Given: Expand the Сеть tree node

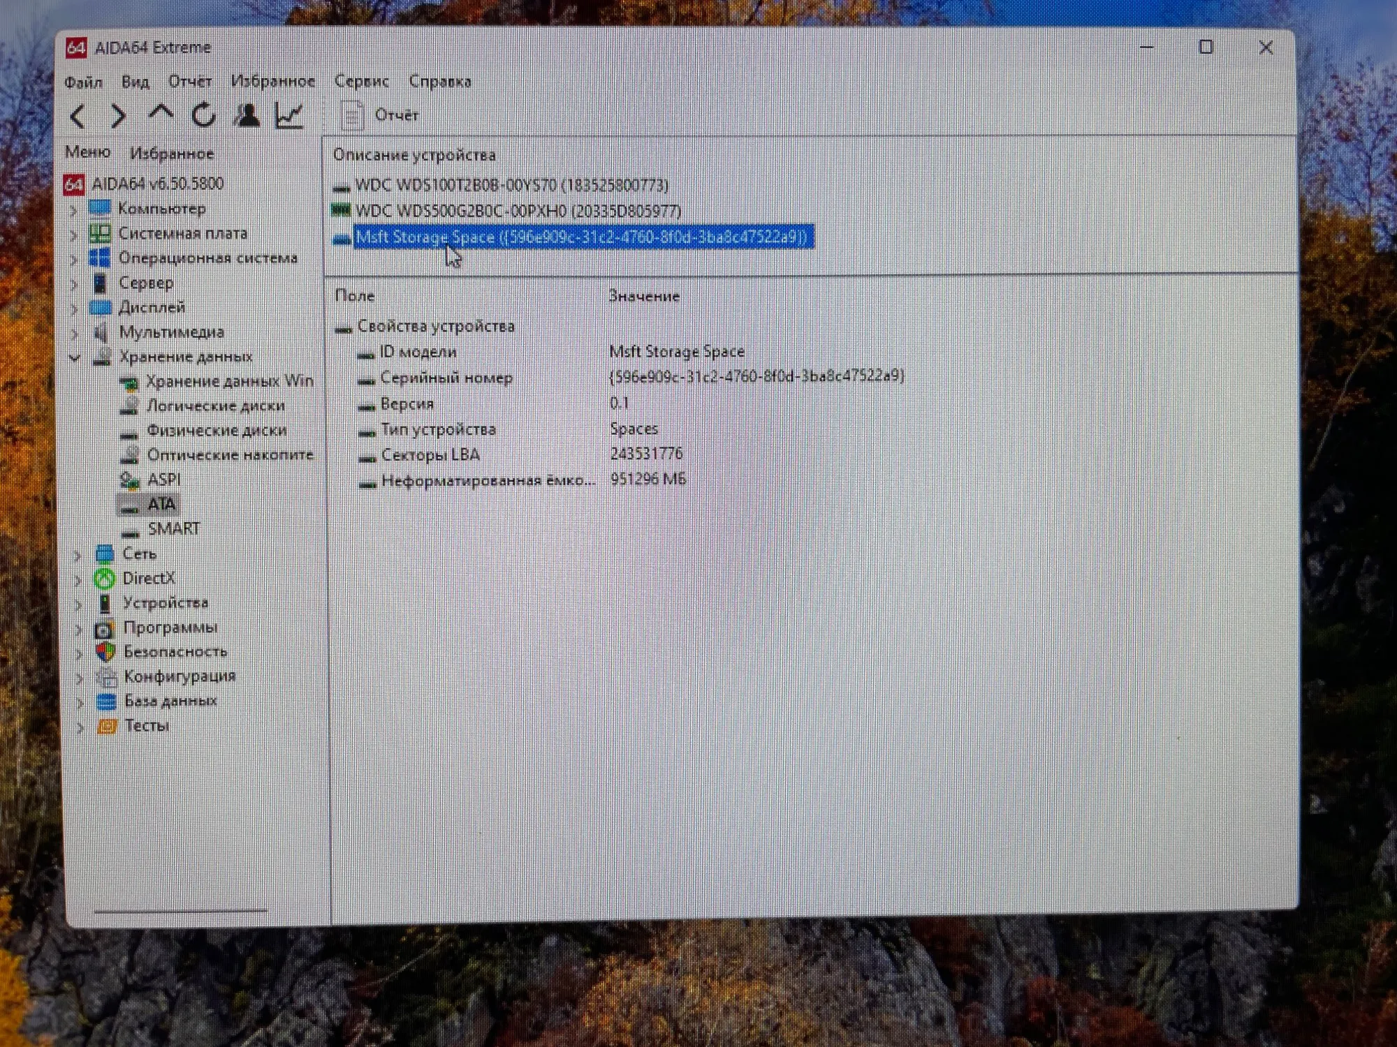Looking at the screenshot, I should 78,555.
